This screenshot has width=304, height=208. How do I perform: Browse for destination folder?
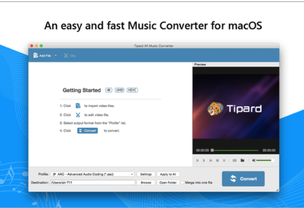pos(146,183)
